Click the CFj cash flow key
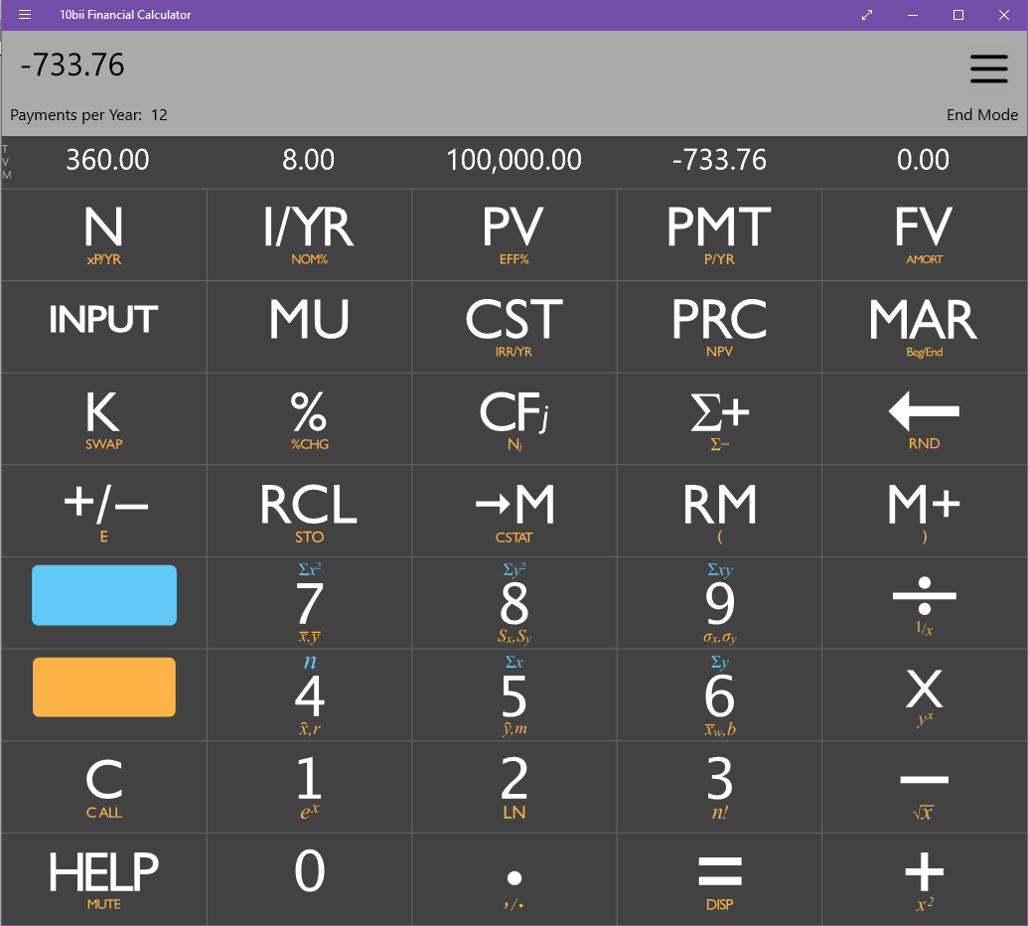 click(514, 419)
